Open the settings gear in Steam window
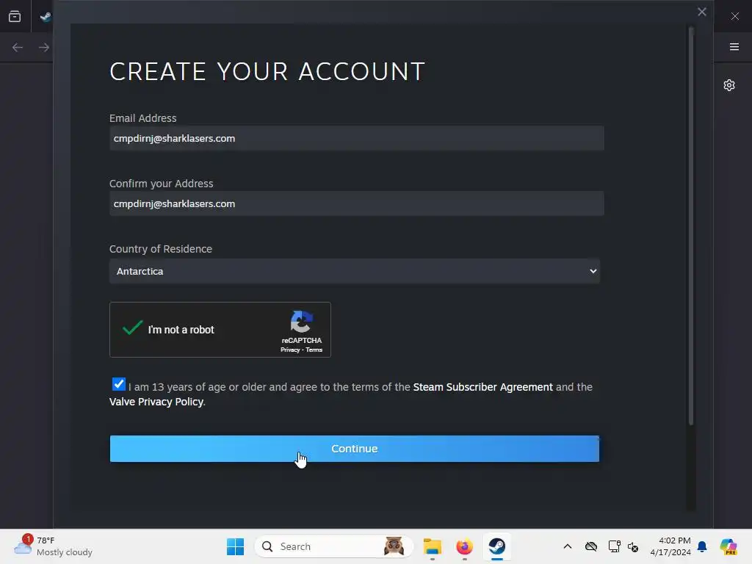Viewport: 752px width, 564px height. 729,85
